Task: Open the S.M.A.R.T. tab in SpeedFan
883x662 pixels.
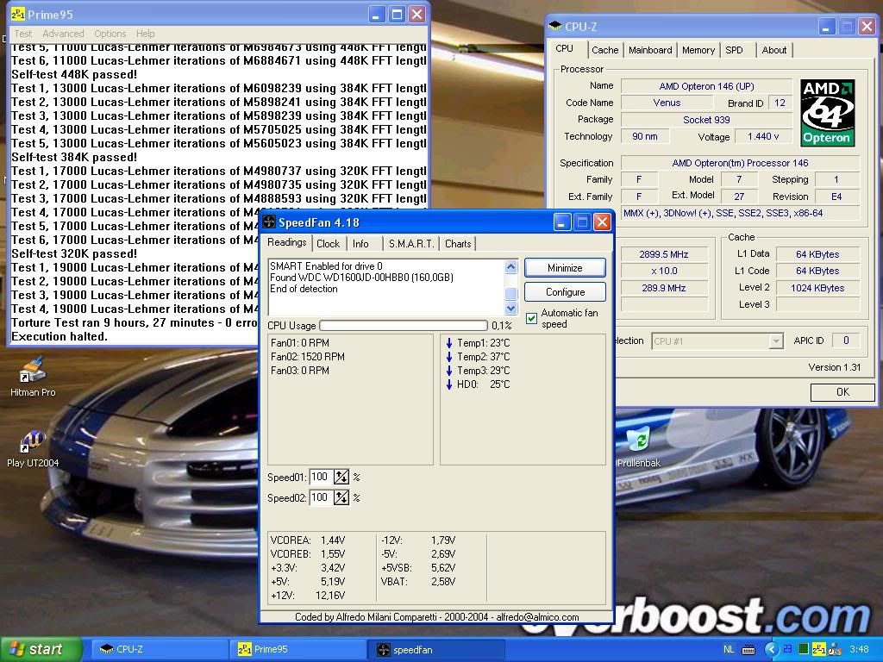Action: [x=411, y=244]
